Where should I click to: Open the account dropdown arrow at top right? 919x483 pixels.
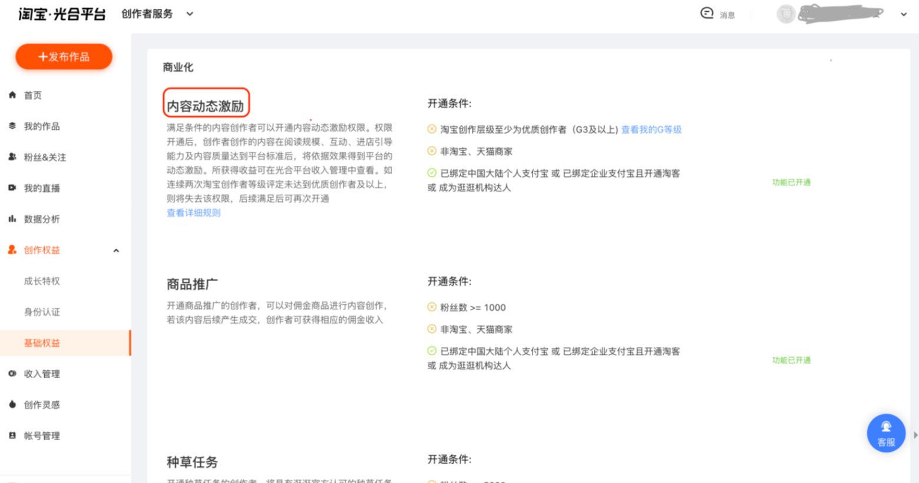coord(903,14)
